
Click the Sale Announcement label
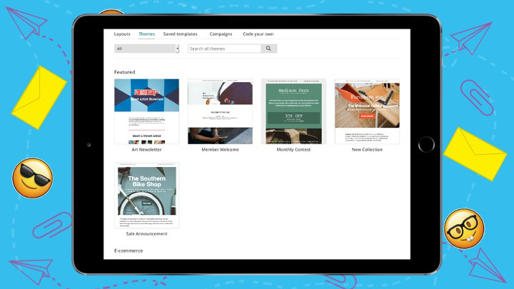146,233
